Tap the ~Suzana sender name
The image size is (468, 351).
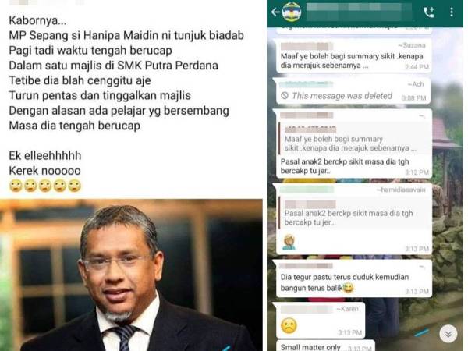coord(412,45)
